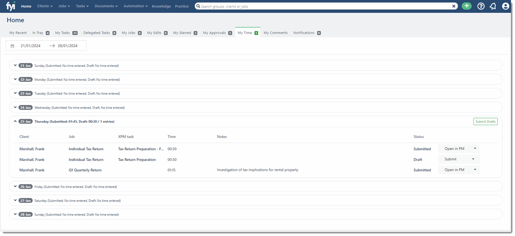The image size is (515, 236).
Task: Open Q1 Quarterly Return job link
Action: [85, 170]
